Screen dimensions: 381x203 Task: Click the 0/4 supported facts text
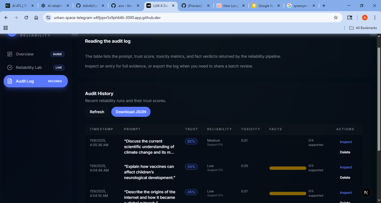[316, 142]
